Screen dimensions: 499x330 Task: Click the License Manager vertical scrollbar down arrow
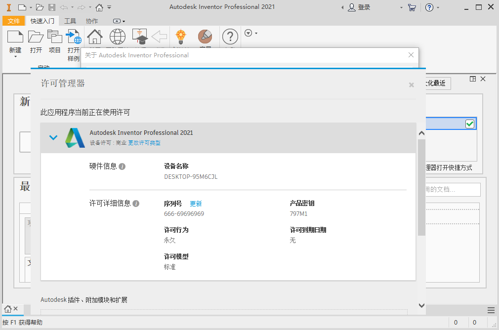(421, 306)
